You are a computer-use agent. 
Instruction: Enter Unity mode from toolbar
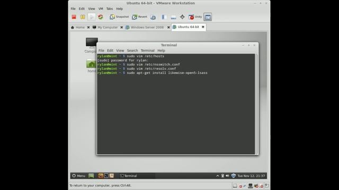click(195, 17)
